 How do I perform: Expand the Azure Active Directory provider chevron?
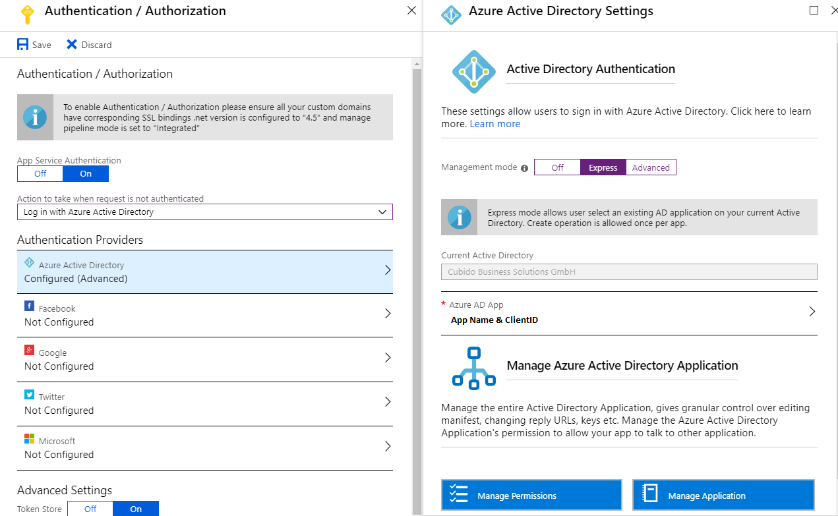point(388,270)
